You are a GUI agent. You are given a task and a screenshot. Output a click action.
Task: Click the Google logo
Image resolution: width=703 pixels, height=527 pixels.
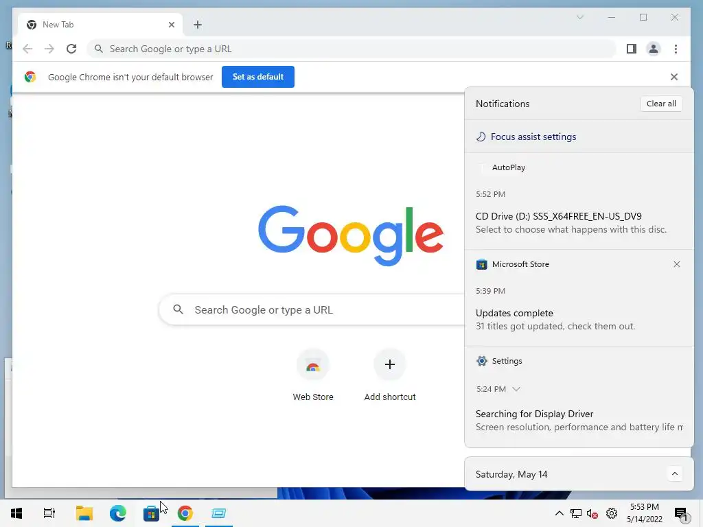351,236
